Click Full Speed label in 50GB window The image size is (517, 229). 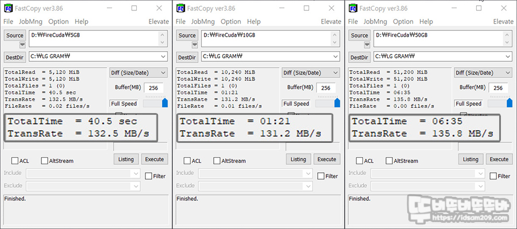(468, 103)
